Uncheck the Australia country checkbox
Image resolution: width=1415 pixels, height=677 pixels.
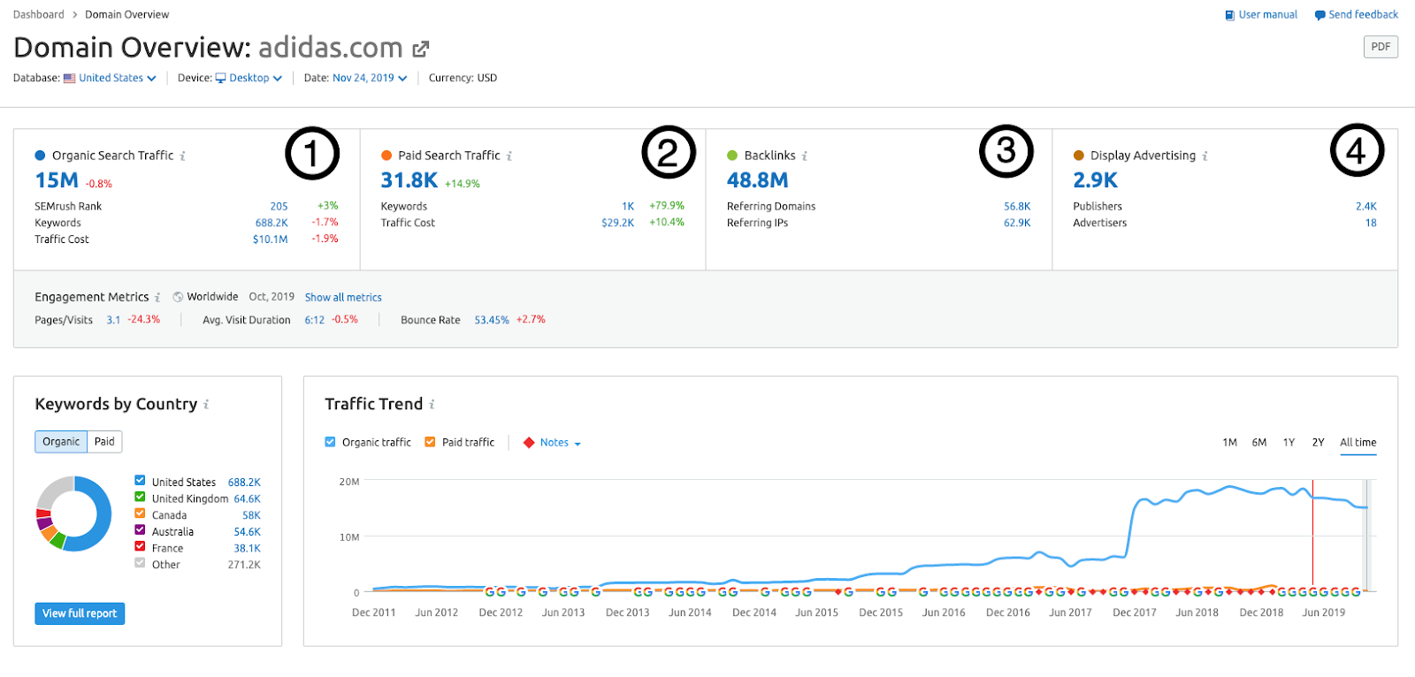click(140, 529)
